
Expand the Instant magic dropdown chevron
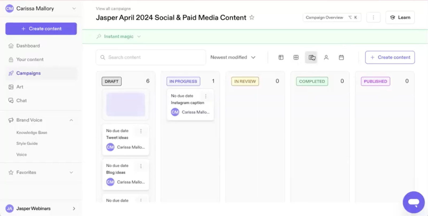pos(139,37)
